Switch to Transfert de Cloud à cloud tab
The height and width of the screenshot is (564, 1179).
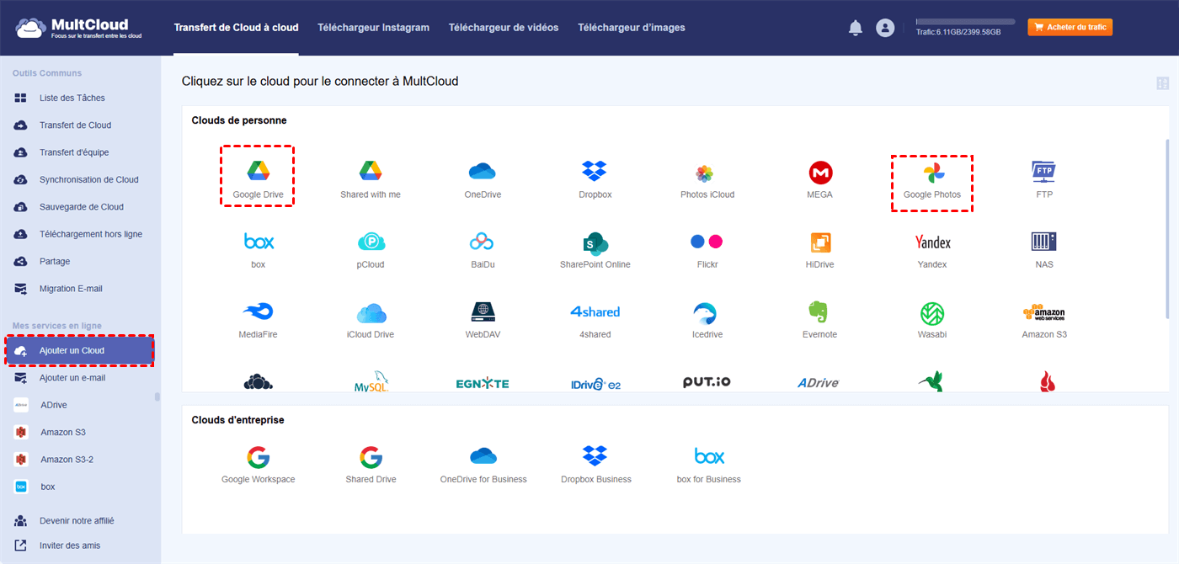click(236, 28)
